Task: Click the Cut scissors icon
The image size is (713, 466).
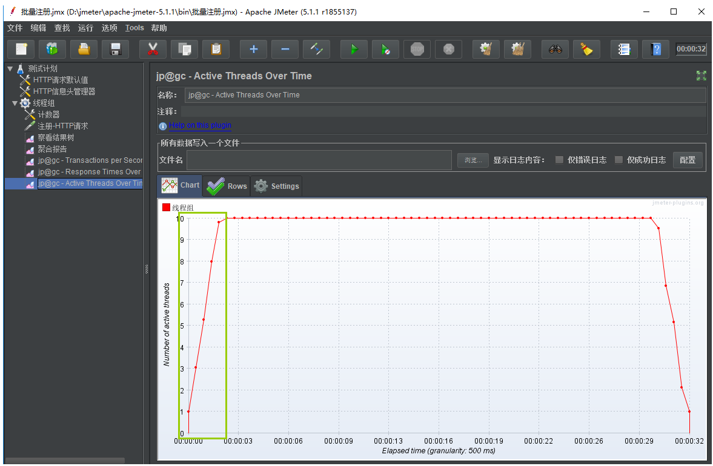Action: 153,49
